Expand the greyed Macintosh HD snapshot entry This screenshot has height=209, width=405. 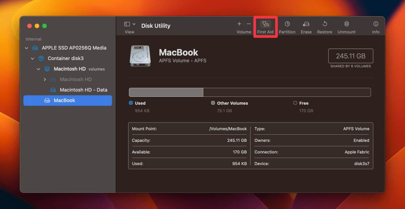click(45, 79)
